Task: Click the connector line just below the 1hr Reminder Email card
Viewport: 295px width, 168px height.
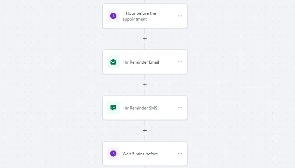Action: pyautogui.click(x=145, y=77)
